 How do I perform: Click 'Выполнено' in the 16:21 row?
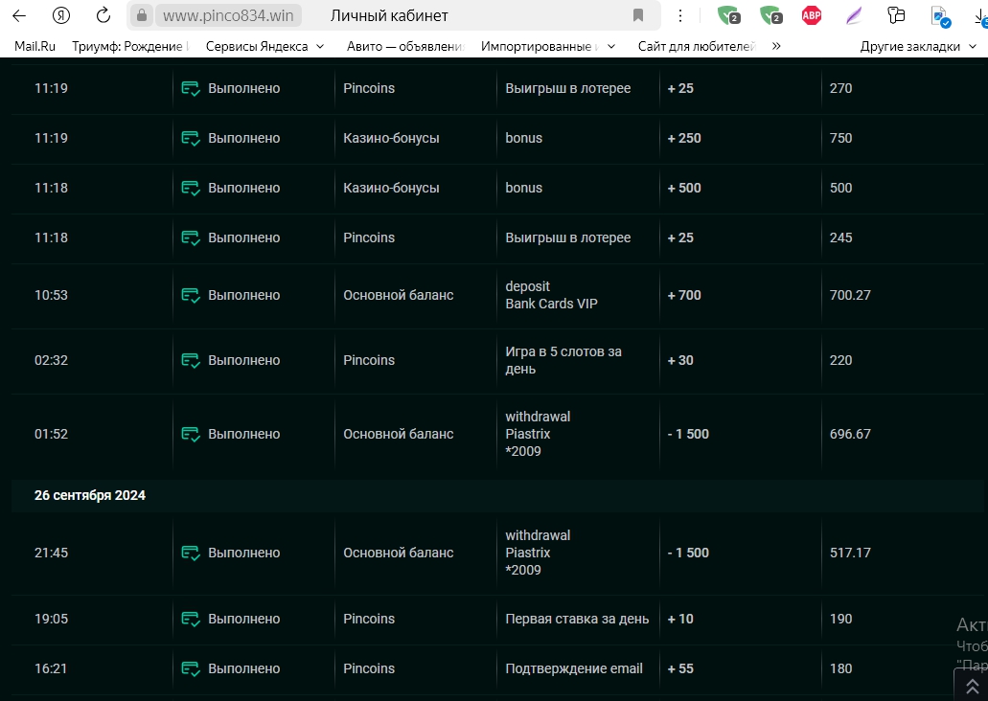[243, 668]
